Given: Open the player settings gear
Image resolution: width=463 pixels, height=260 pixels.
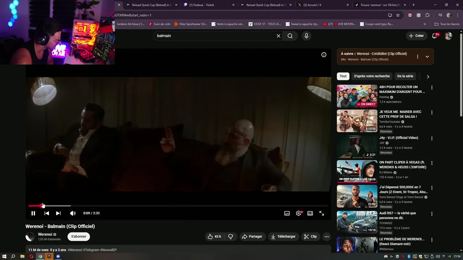Looking at the screenshot, I should (298, 213).
